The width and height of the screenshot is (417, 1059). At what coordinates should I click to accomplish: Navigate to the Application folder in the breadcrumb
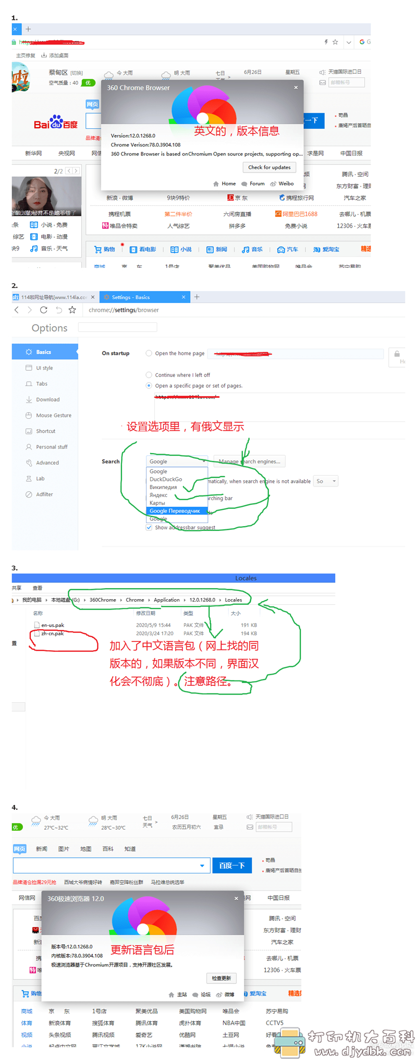167,600
